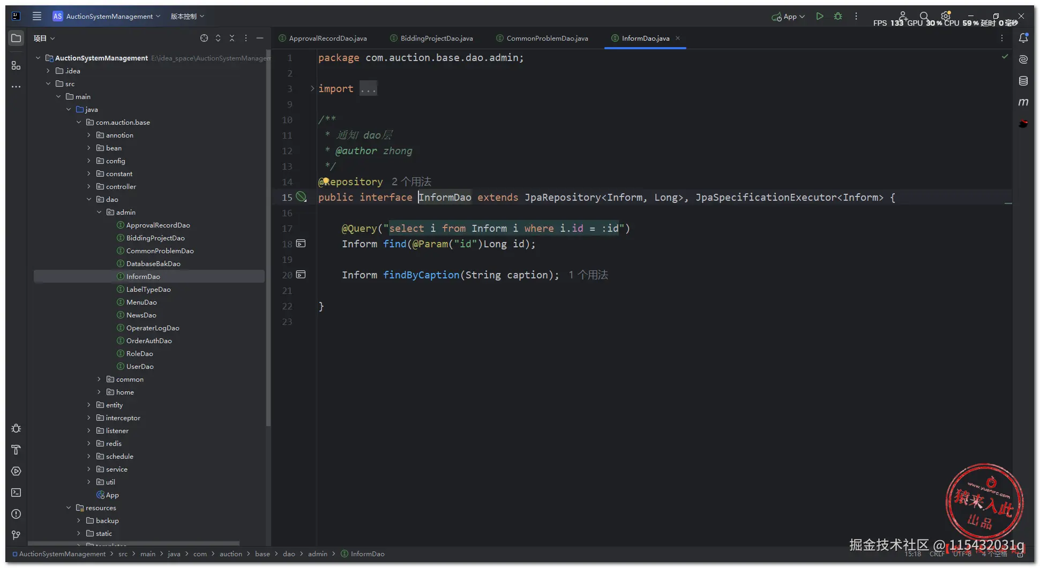Open the Services tool window
Viewport: 1040px width, 568px height.
pyautogui.click(x=16, y=471)
